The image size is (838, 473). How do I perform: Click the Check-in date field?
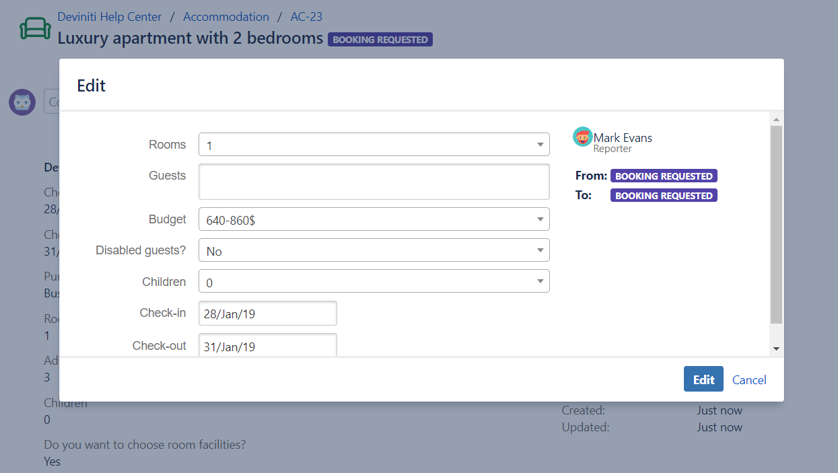point(268,314)
